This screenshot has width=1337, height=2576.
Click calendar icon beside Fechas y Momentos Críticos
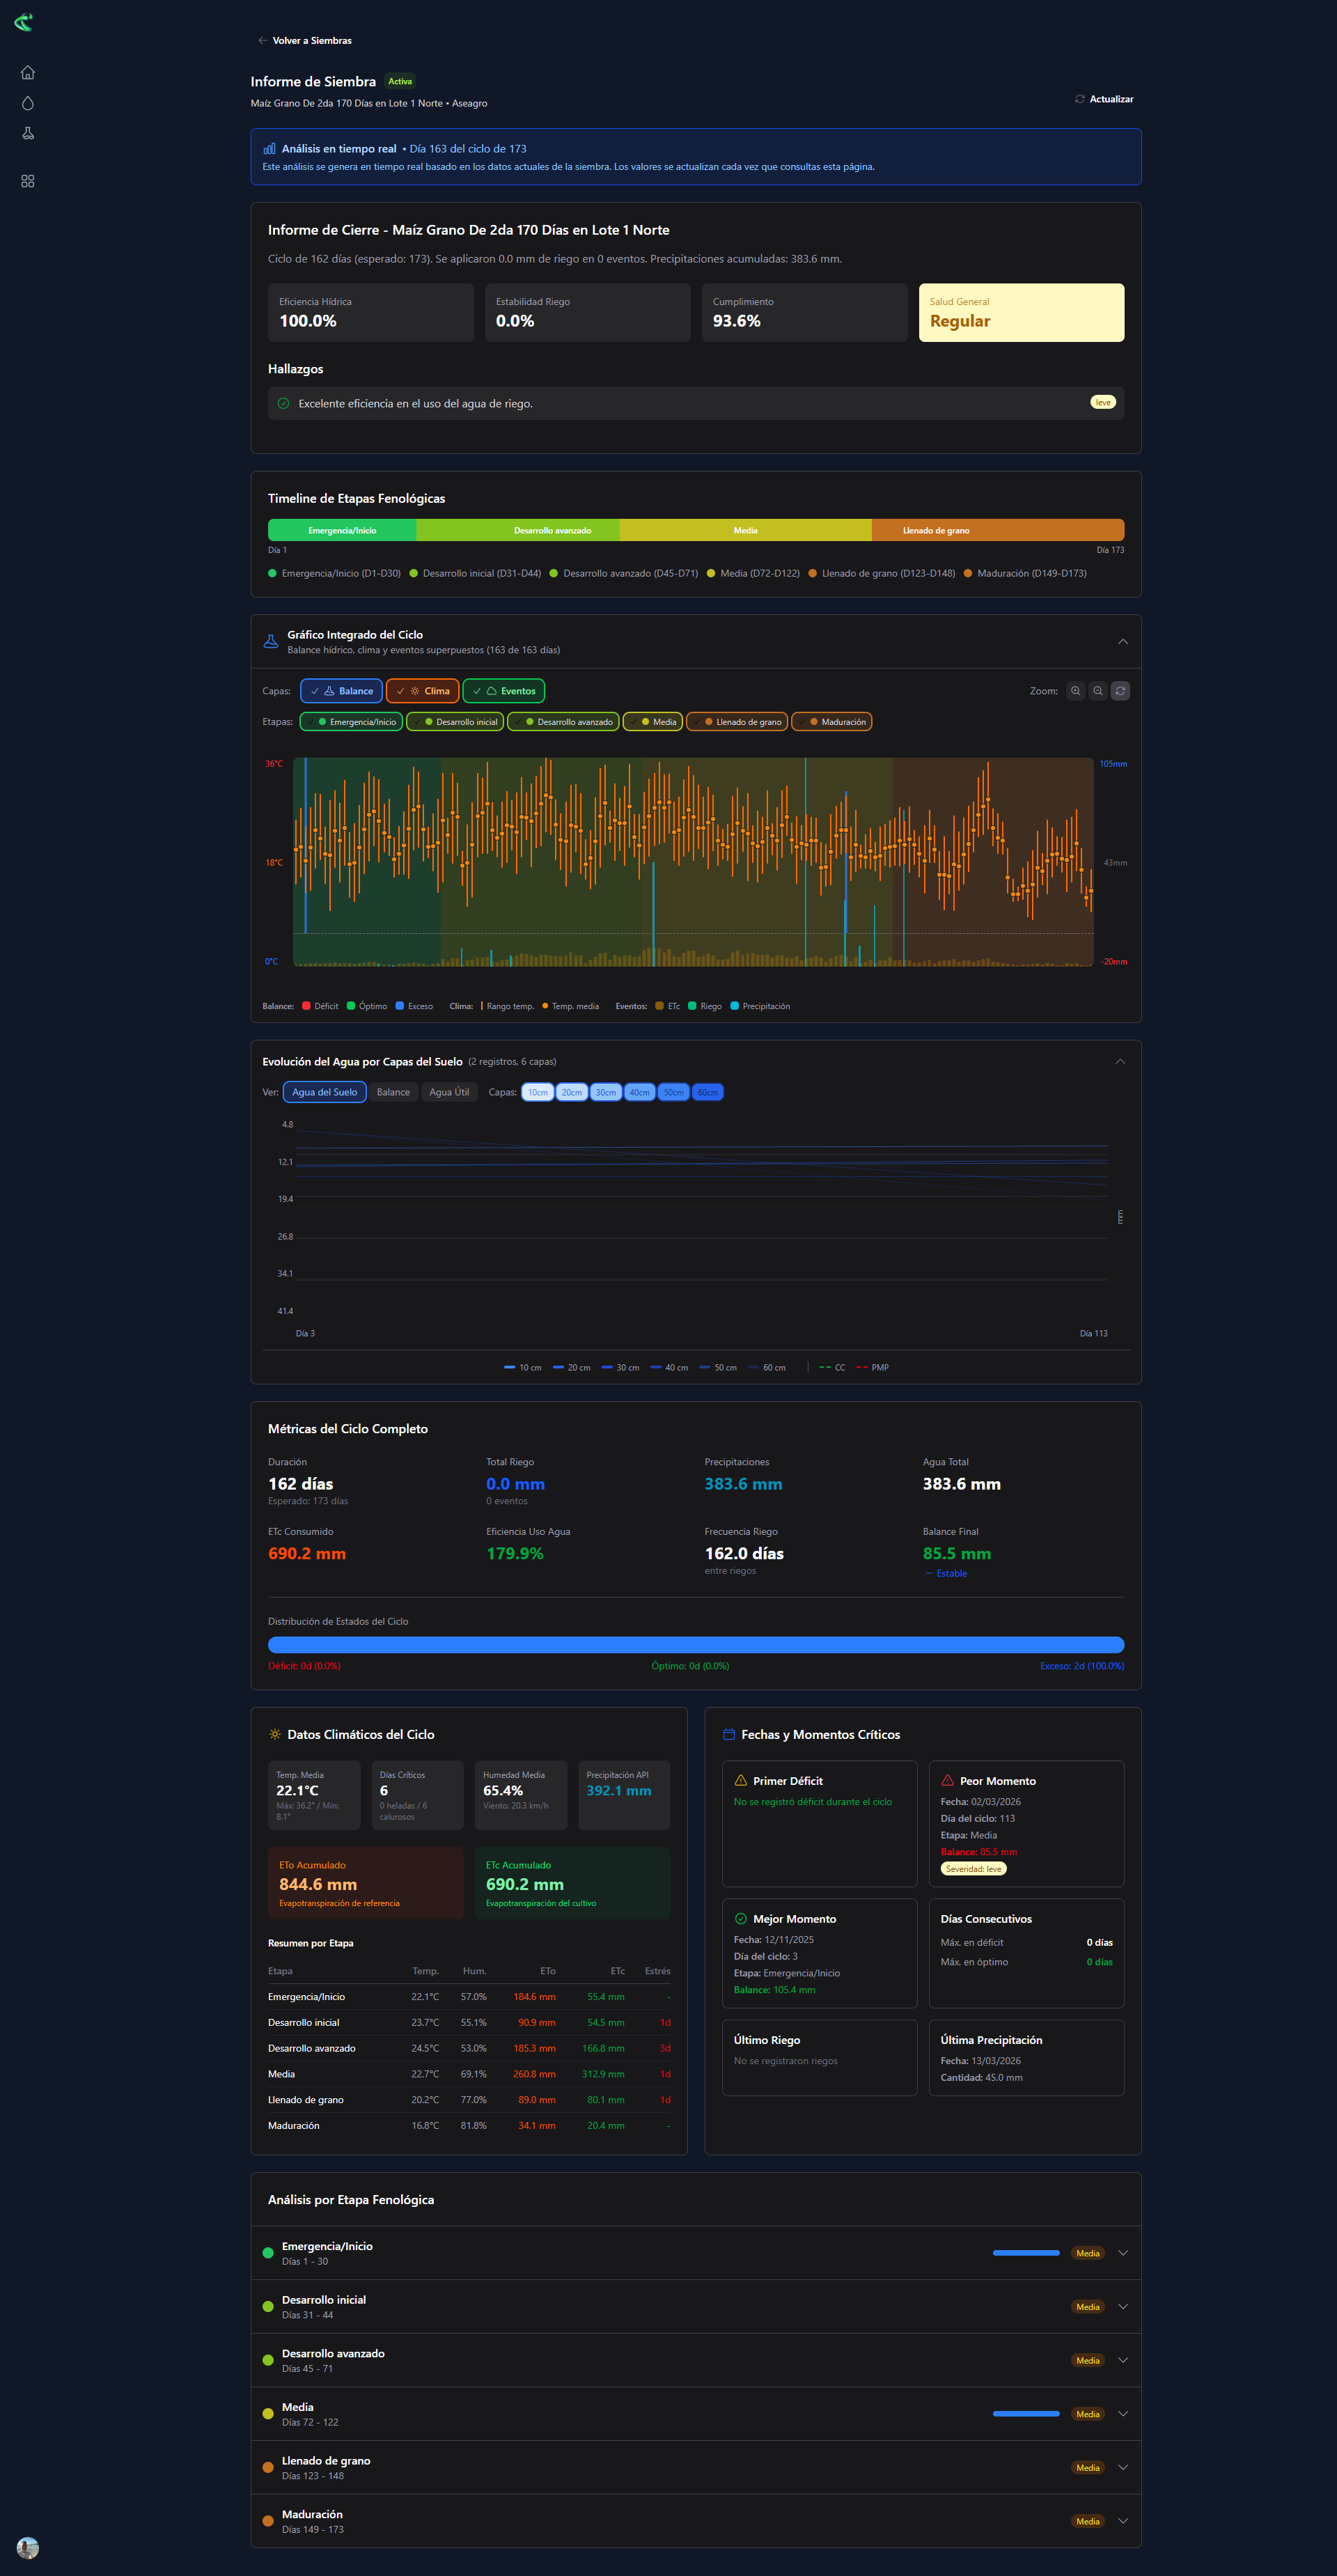click(x=729, y=1734)
